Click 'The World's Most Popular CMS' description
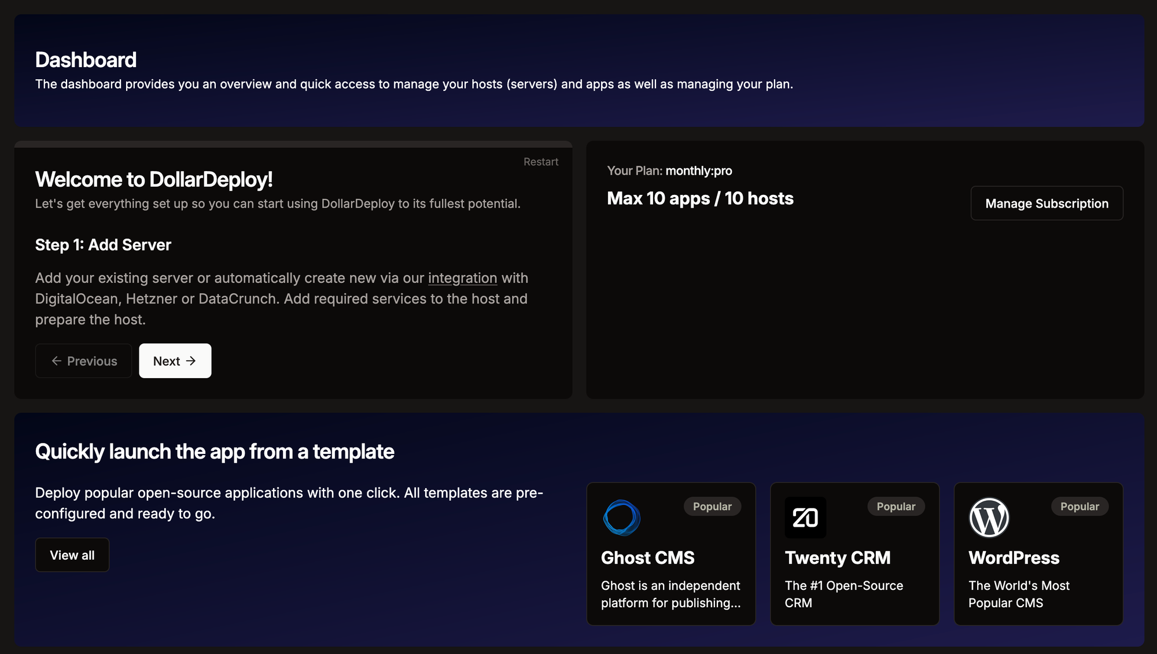This screenshot has width=1157, height=654. (1019, 594)
